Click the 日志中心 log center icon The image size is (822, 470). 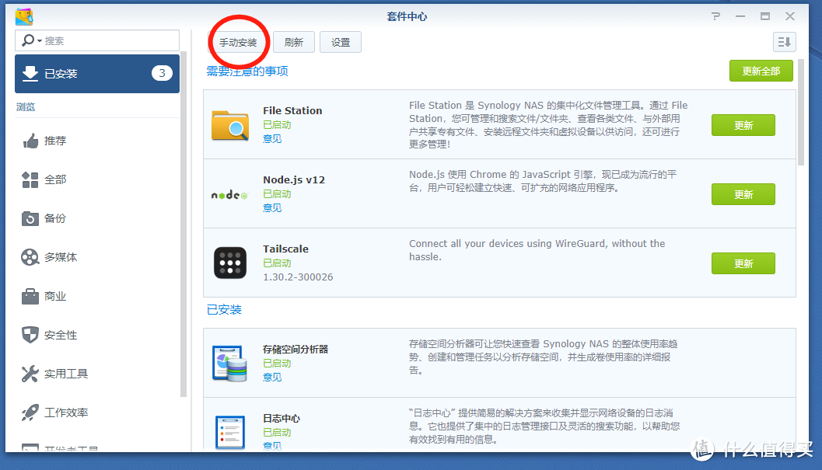click(x=230, y=432)
